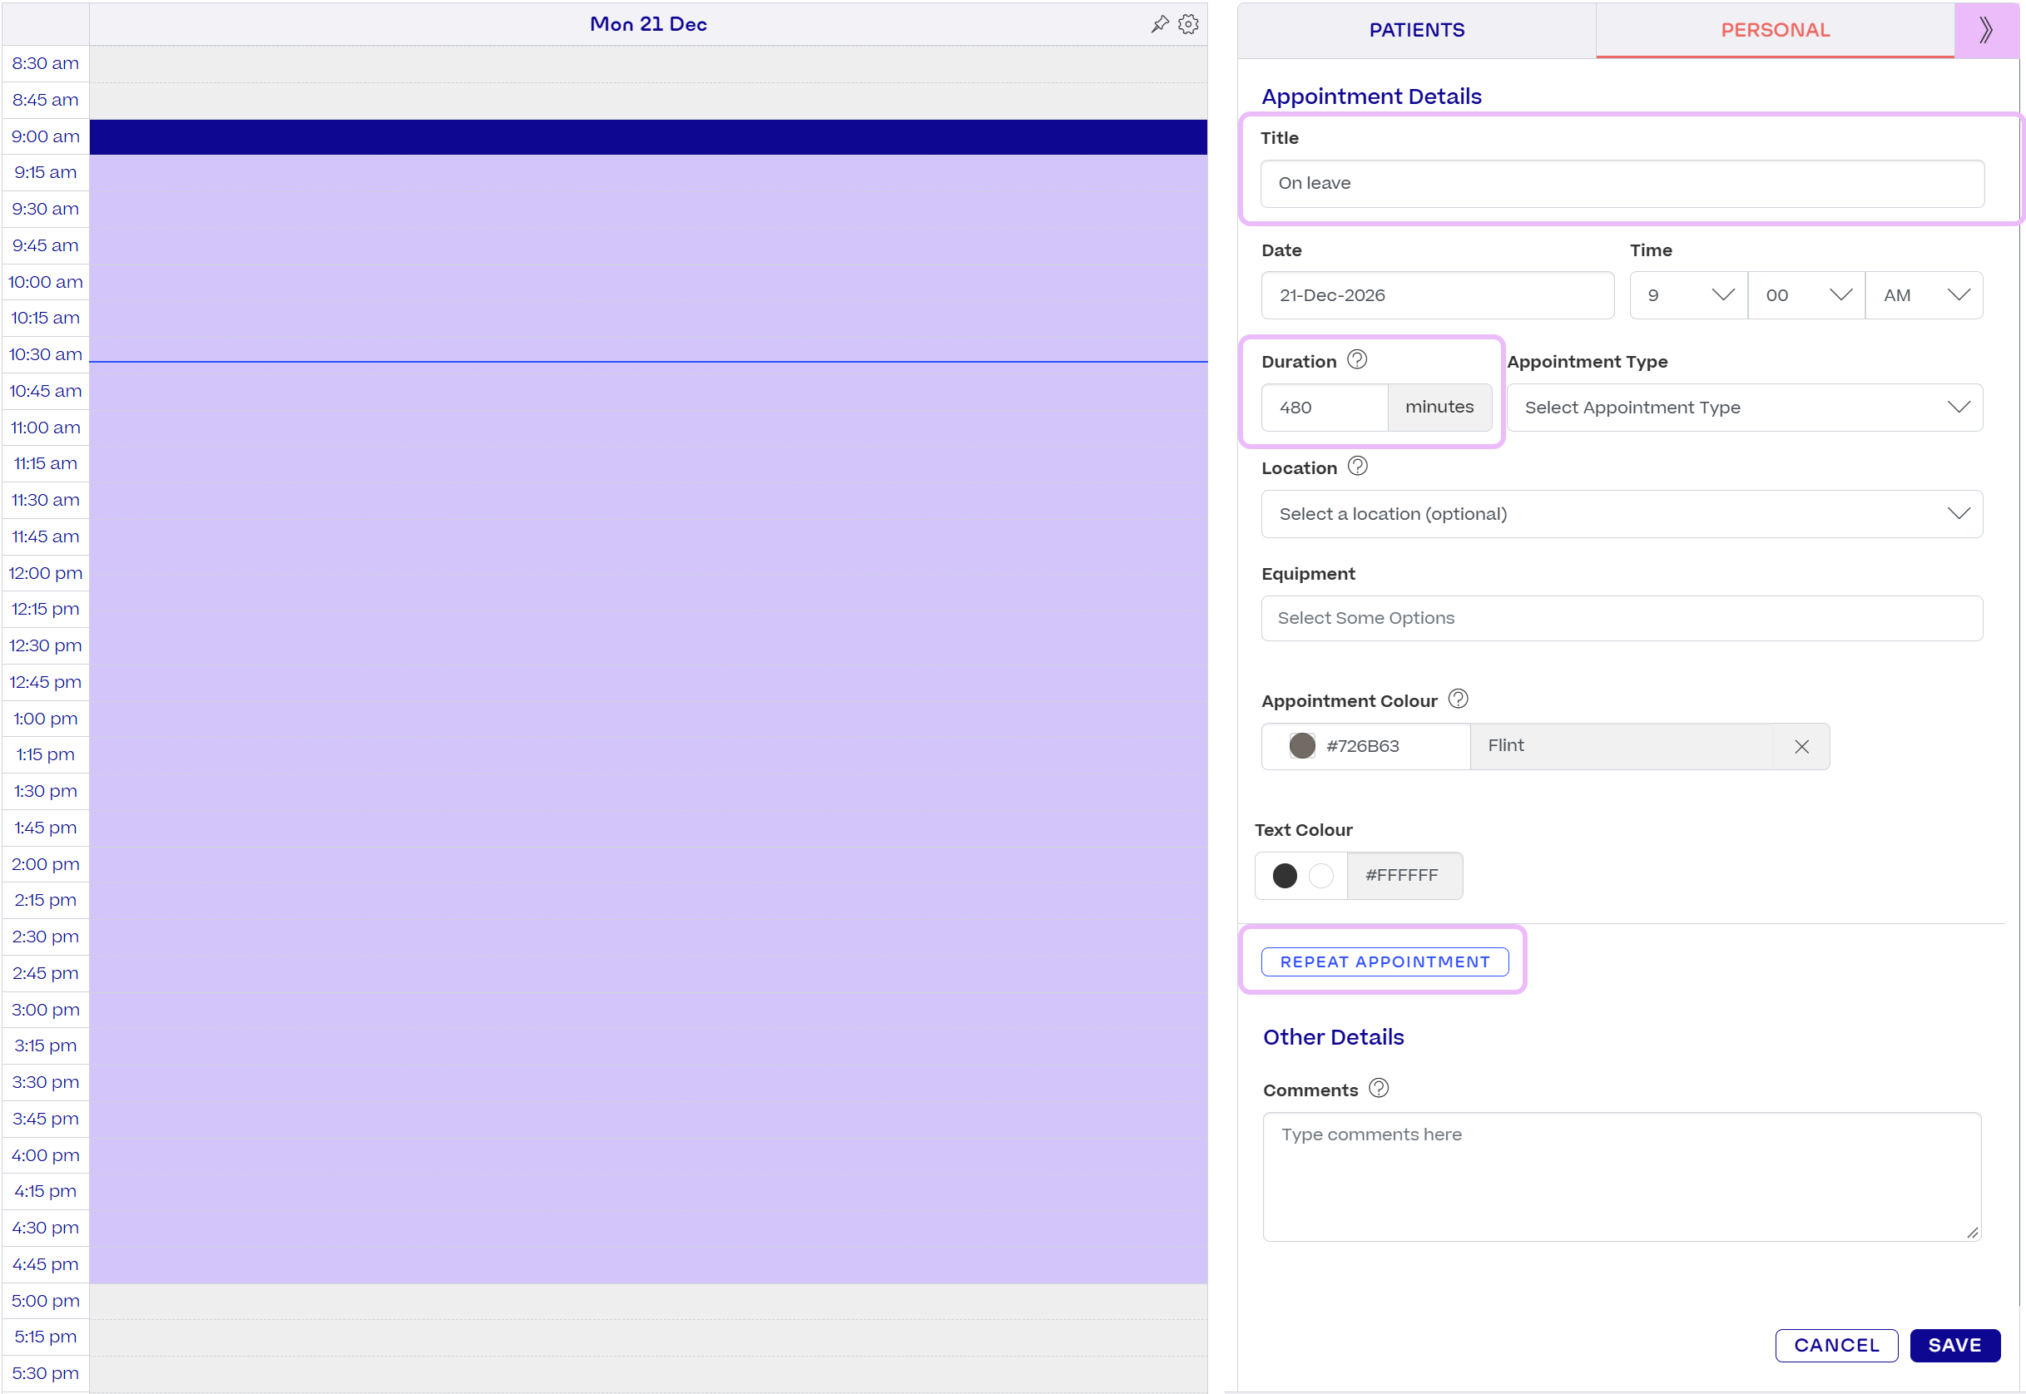Screen dimensions: 2026x1394
Task: Click the Comments text area
Action: tap(1622, 1177)
